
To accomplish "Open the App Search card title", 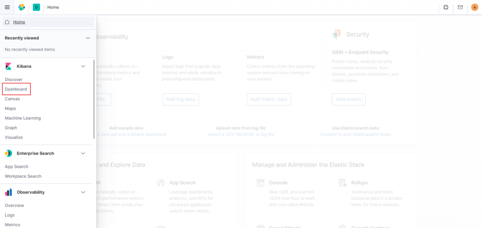I will pos(182,183).
